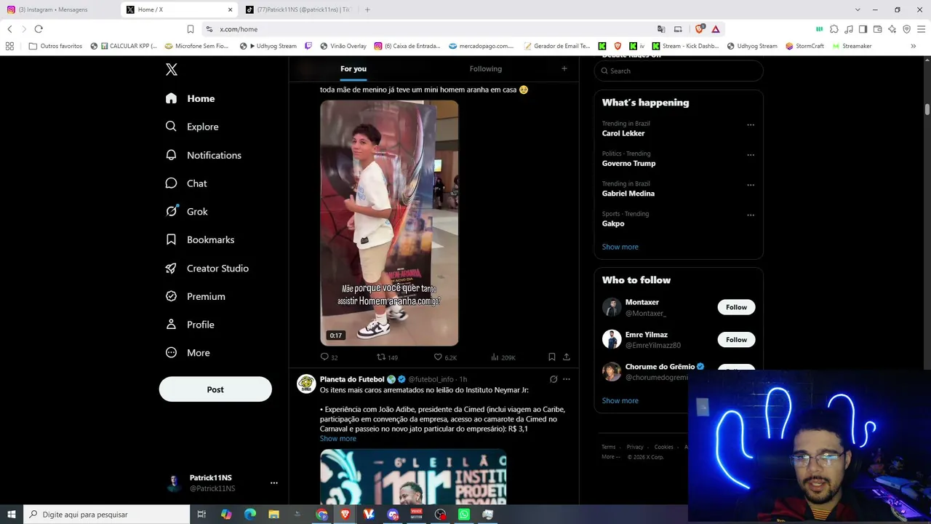This screenshot has height=524, width=931.
Task: Open the browser tab search dropdown
Action: tap(858, 9)
